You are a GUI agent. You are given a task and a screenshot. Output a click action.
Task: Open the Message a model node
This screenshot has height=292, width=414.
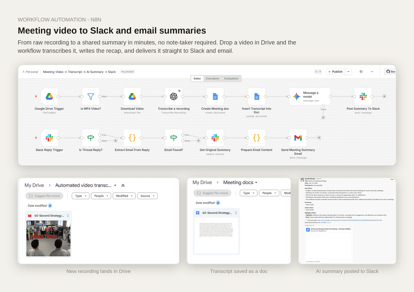coord(310,96)
